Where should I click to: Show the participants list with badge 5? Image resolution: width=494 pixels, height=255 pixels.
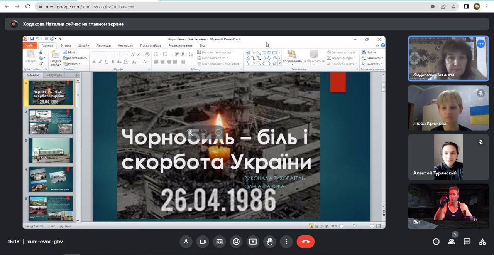[x=451, y=242]
